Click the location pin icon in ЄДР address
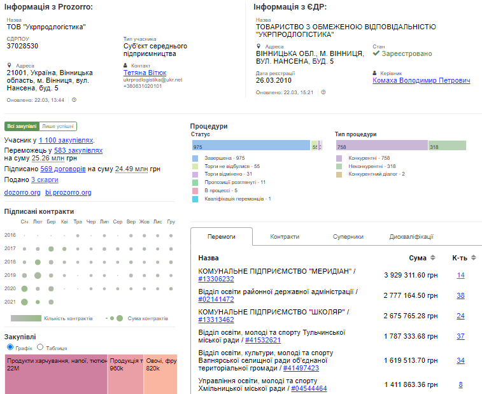This screenshot has width=482, height=394. point(259,46)
